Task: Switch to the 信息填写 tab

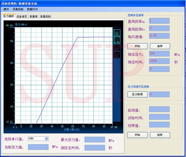Action: 22,16
